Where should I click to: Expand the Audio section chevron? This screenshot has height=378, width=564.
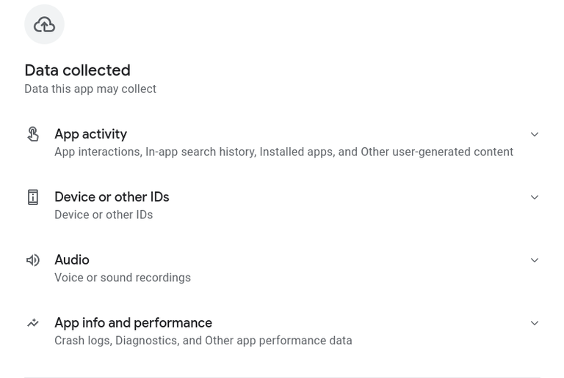(x=535, y=260)
